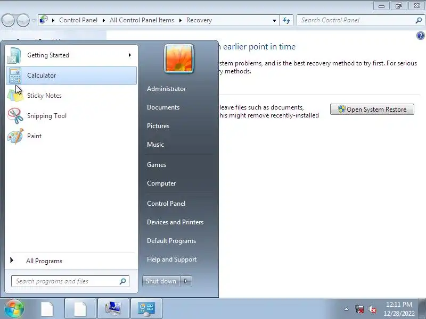Open Devices and Printers
Viewport: 426px width, 319px height.
point(175,222)
